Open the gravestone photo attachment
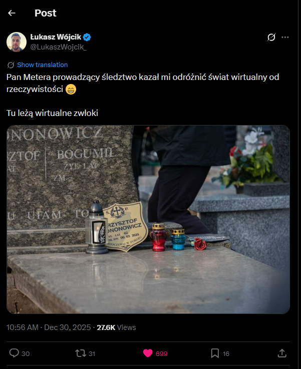The height and width of the screenshot is (369, 301). click(148, 219)
